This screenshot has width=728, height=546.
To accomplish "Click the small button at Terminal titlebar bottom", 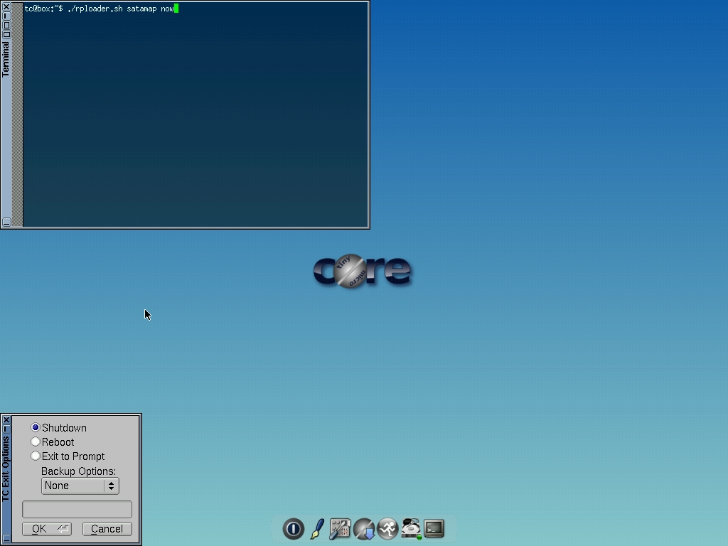I will tap(6, 222).
